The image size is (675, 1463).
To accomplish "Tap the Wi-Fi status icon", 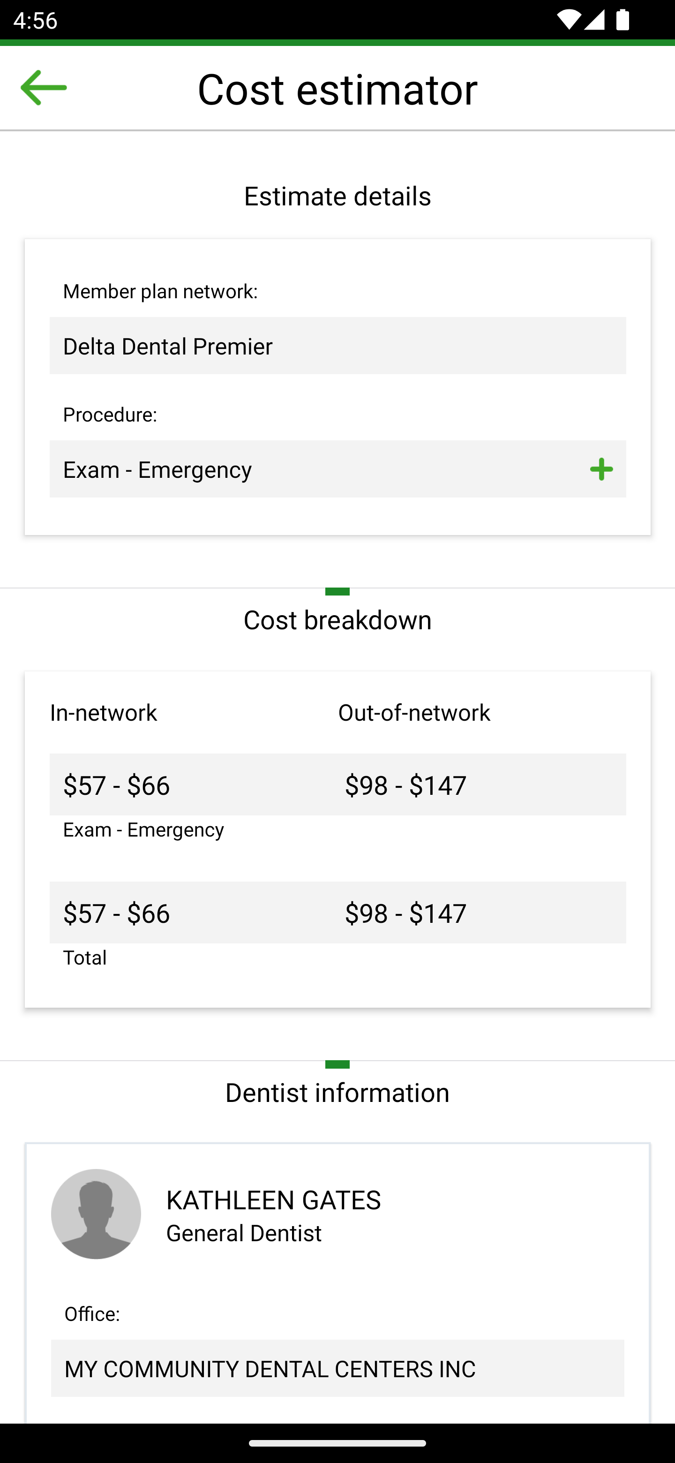I will coord(567,21).
